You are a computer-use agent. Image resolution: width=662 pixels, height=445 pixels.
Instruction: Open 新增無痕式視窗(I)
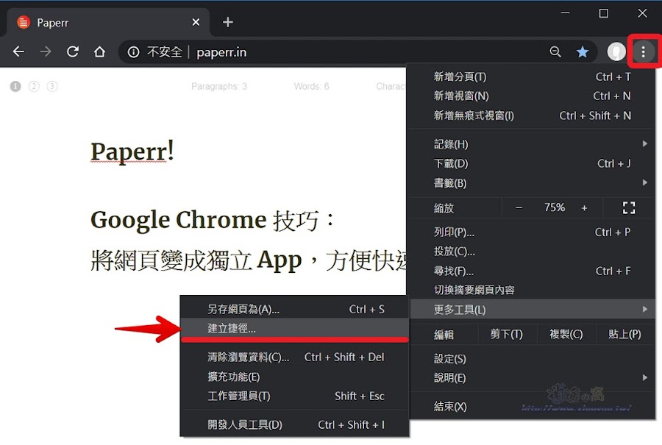point(532,115)
